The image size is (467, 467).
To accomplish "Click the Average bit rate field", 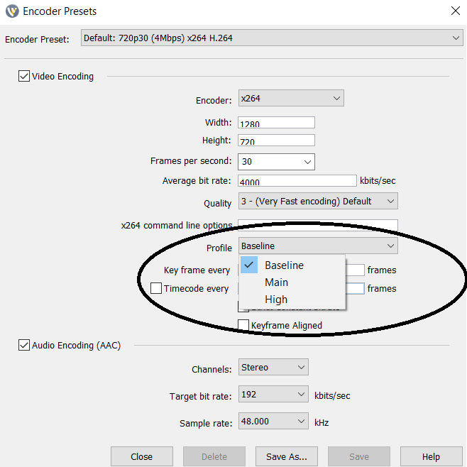I will coord(297,180).
